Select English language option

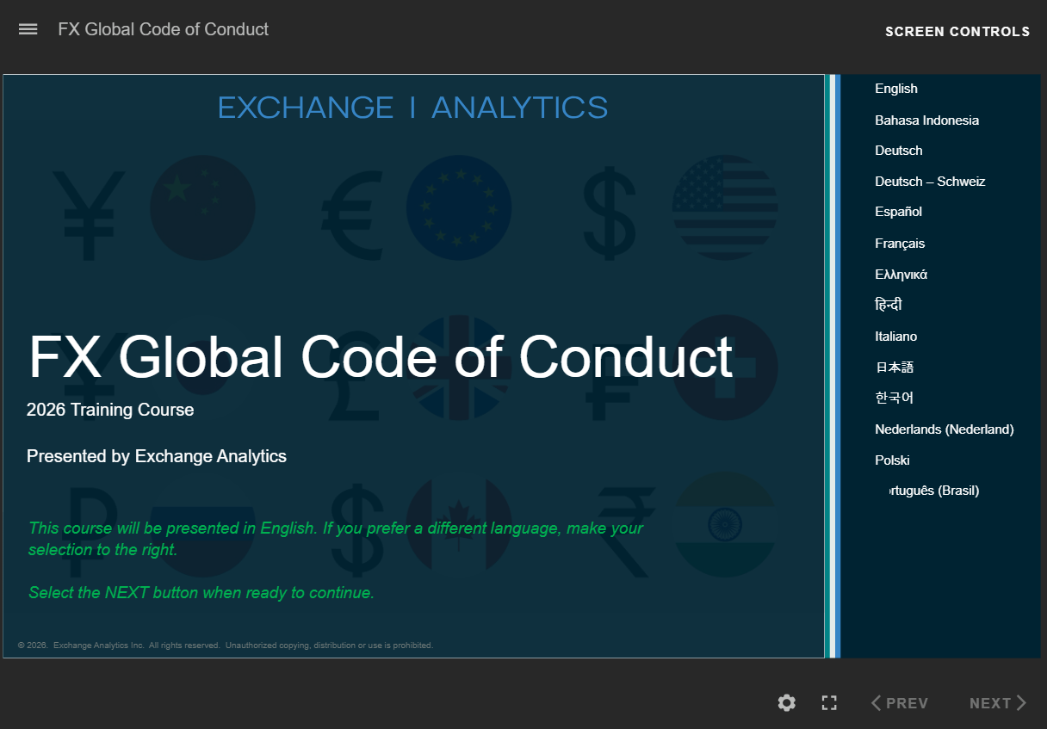point(895,89)
